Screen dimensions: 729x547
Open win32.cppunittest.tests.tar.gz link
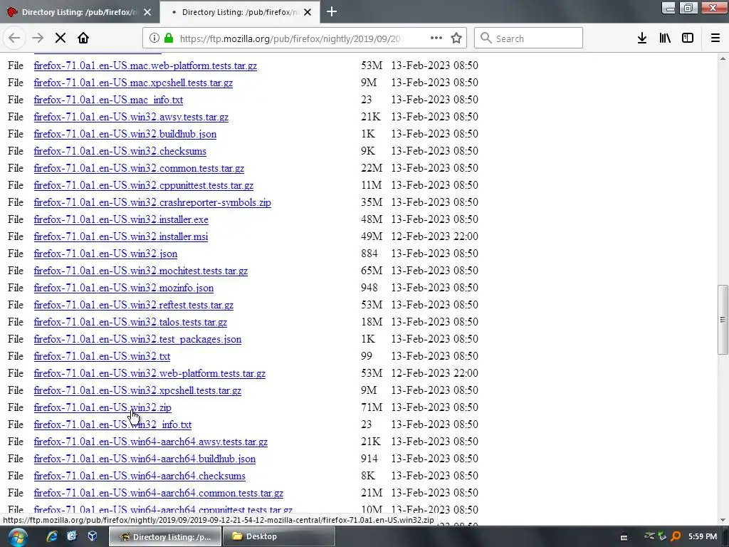(144, 186)
